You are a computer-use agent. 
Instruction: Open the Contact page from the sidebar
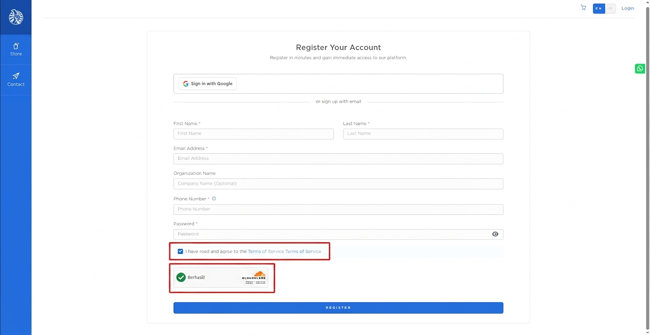[x=16, y=80]
